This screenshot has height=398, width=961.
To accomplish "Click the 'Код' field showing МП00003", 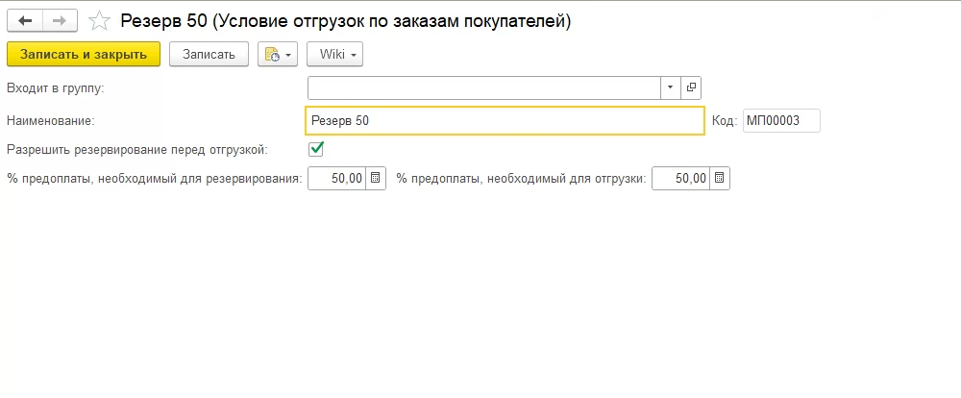I will [x=781, y=121].
